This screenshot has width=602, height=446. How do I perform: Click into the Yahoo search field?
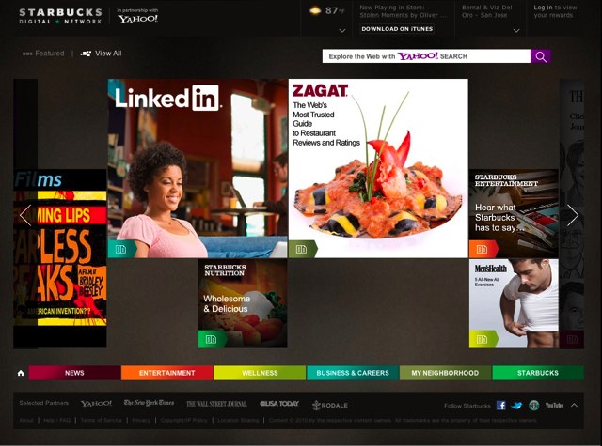(x=426, y=56)
